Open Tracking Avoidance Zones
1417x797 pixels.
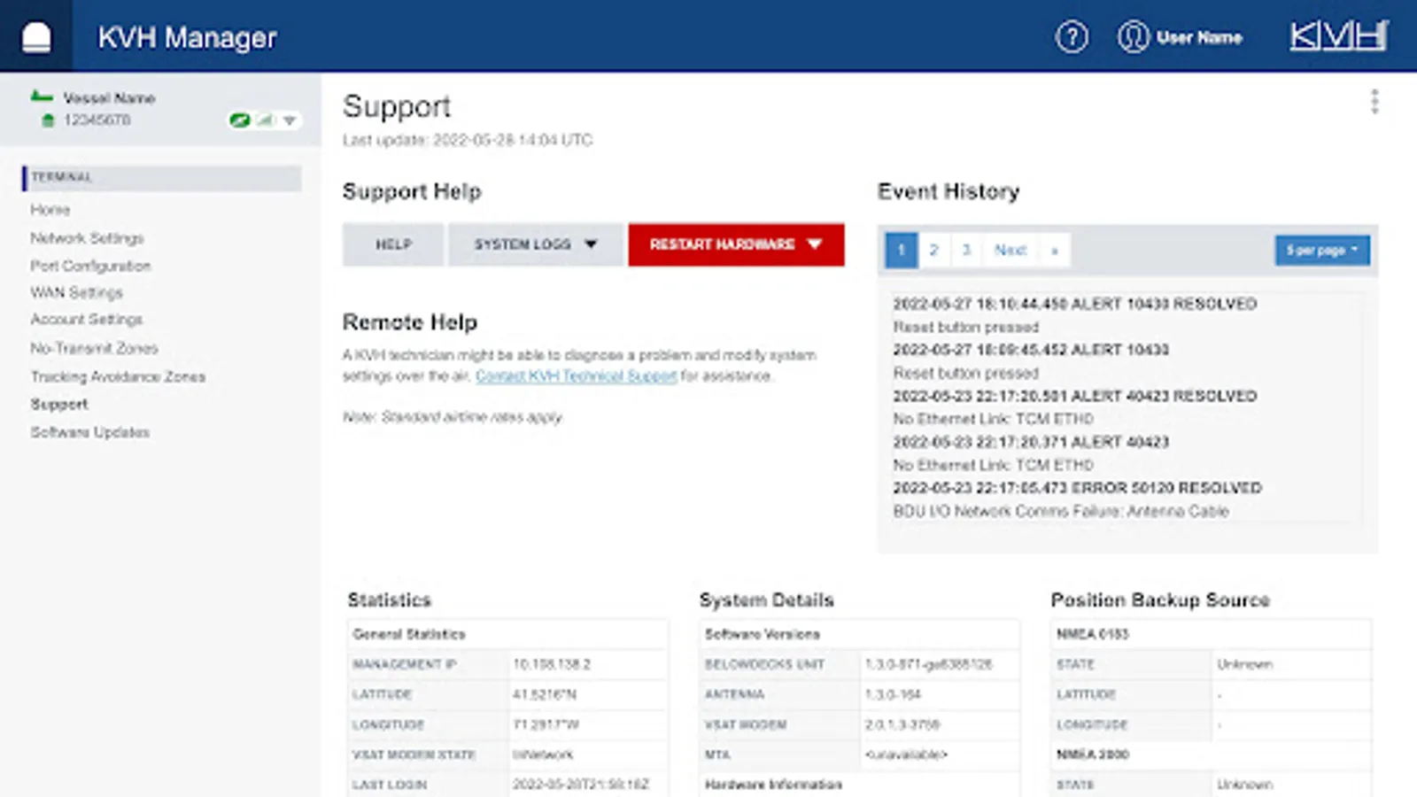point(118,376)
